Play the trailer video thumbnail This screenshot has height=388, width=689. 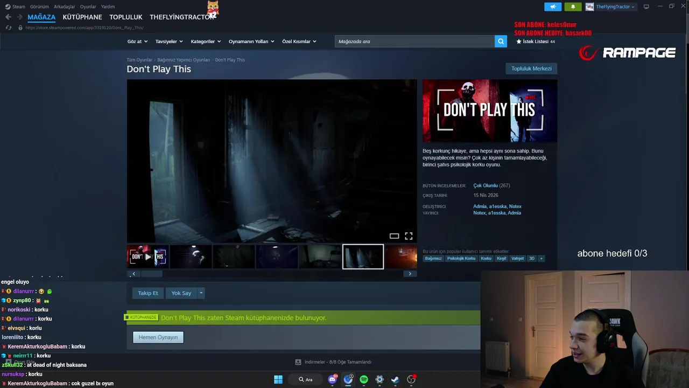click(148, 257)
